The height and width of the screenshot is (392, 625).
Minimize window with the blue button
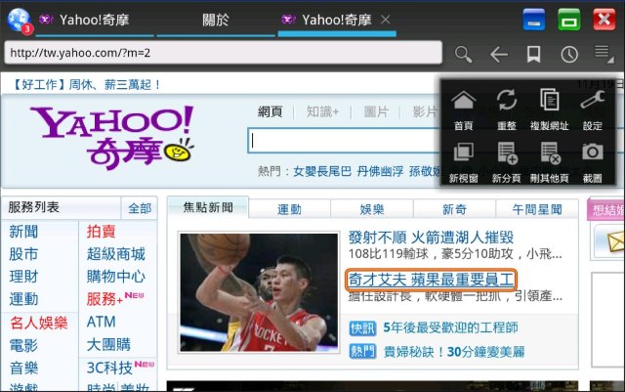(x=534, y=20)
